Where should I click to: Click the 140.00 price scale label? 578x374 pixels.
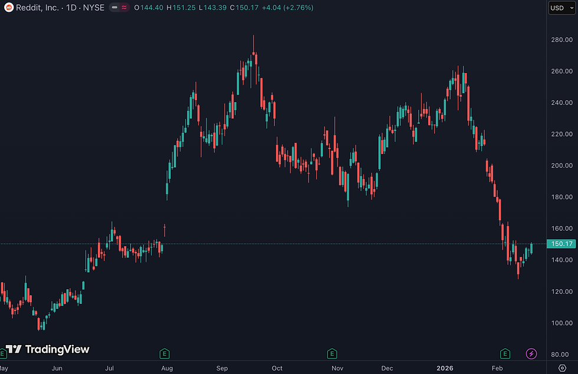[561, 260]
